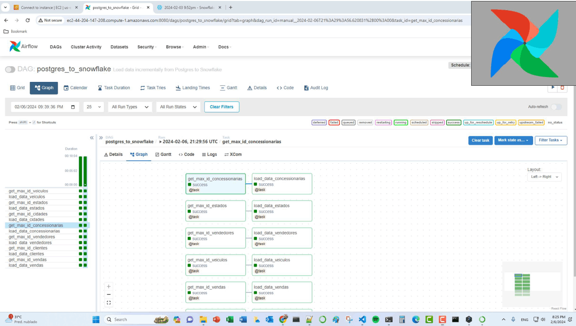Select the top Graph view button

(x=44, y=88)
